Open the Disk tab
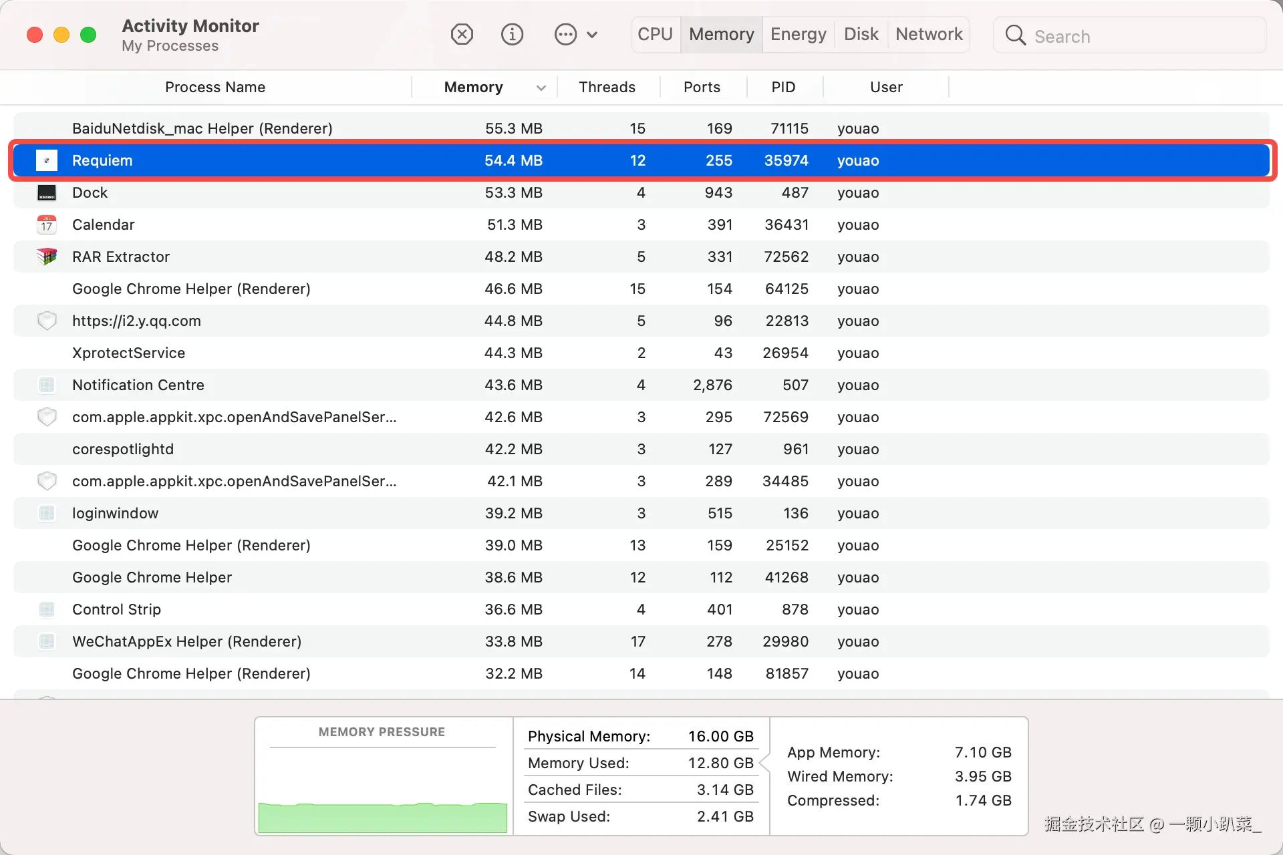The width and height of the screenshot is (1283, 855). point(861,34)
